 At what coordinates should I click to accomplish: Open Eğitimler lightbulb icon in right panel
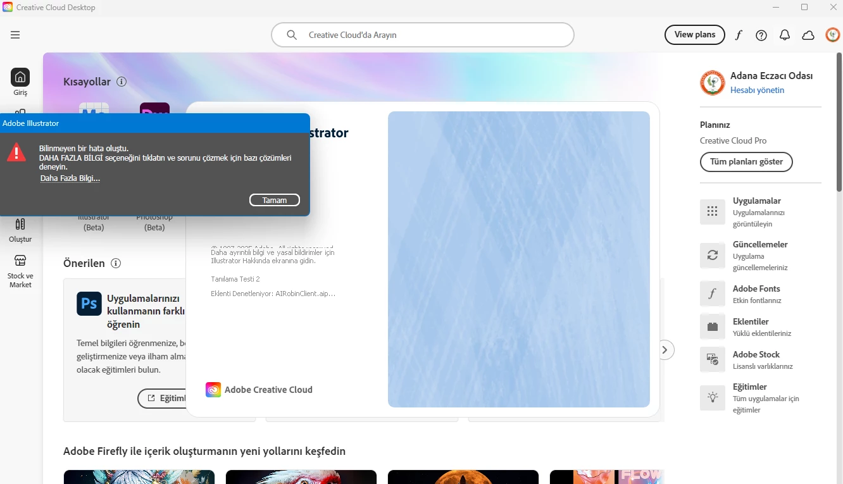713,398
